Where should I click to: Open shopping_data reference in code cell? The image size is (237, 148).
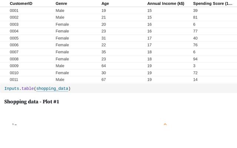pos(52,88)
